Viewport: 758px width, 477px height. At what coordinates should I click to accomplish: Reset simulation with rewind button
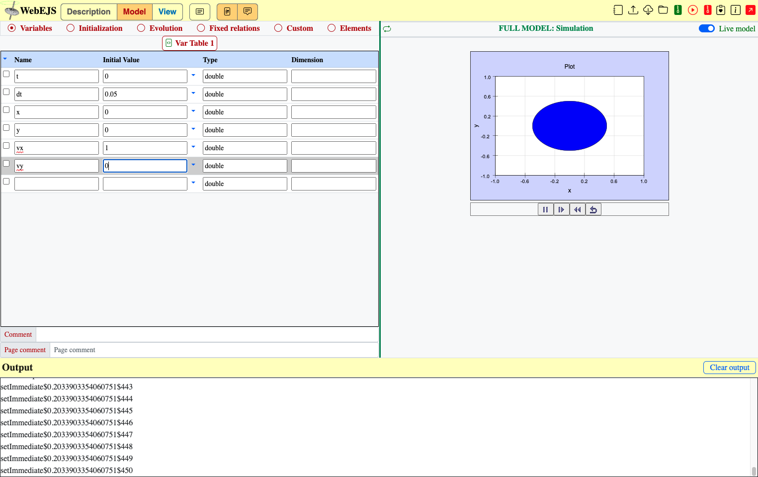578,209
